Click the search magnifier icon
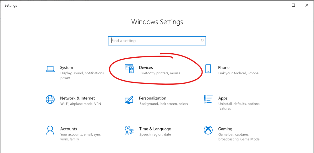This screenshot has height=153, width=314. pyautogui.click(x=202, y=40)
